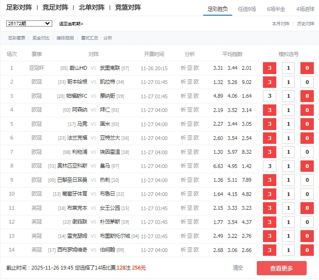
Task: Open the 竞足对阵 section
Action: [55, 8]
